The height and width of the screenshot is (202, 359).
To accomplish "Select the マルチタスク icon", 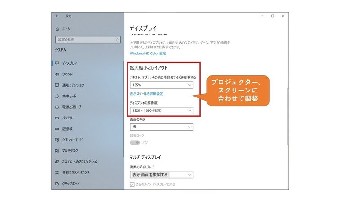I will 57,151.
